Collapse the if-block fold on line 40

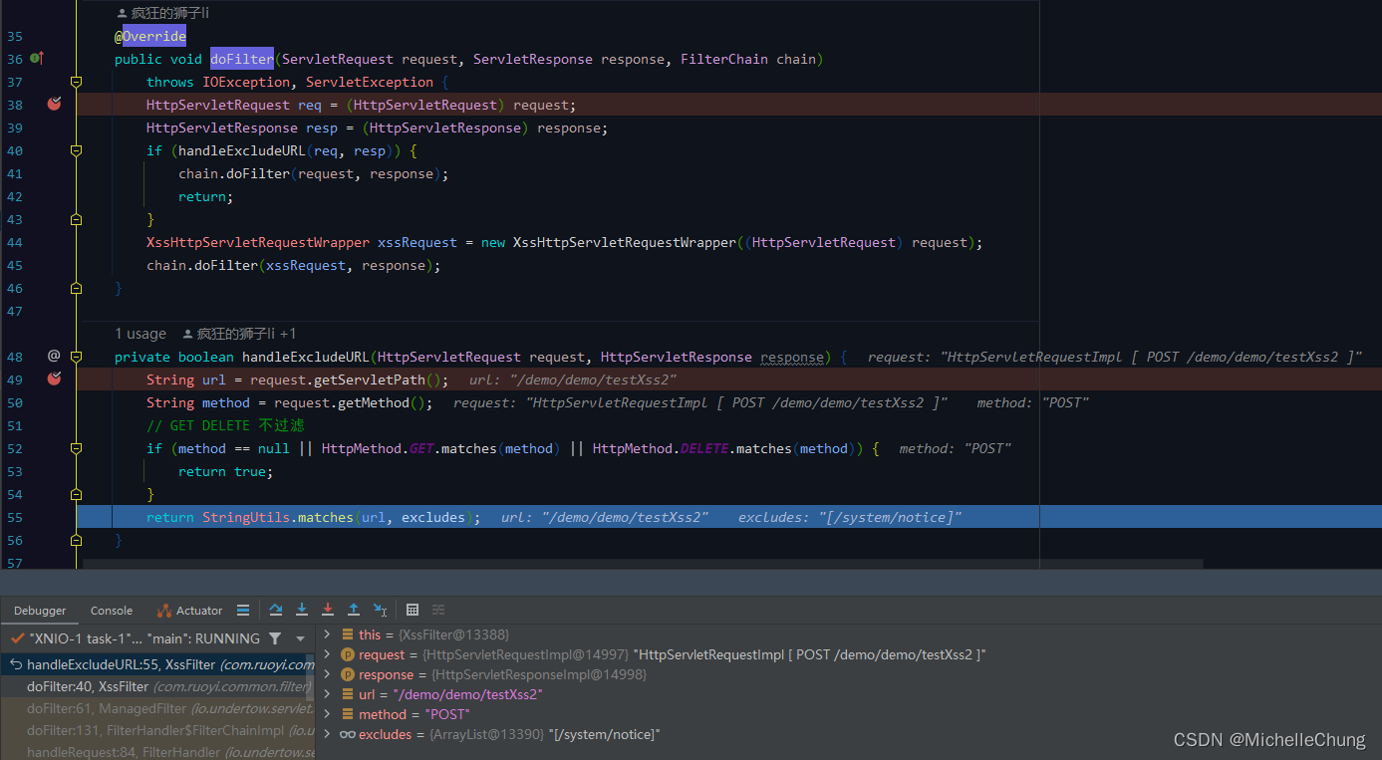tap(76, 150)
